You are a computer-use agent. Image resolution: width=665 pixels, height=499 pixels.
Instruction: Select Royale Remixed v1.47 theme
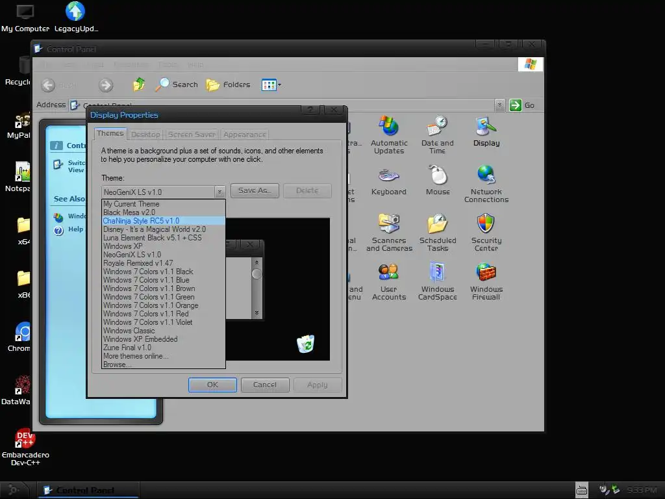click(x=163, y=264)
